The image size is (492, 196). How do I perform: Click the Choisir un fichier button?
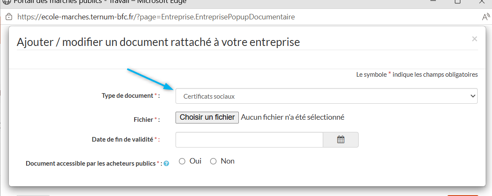click(x=207, y=118)
